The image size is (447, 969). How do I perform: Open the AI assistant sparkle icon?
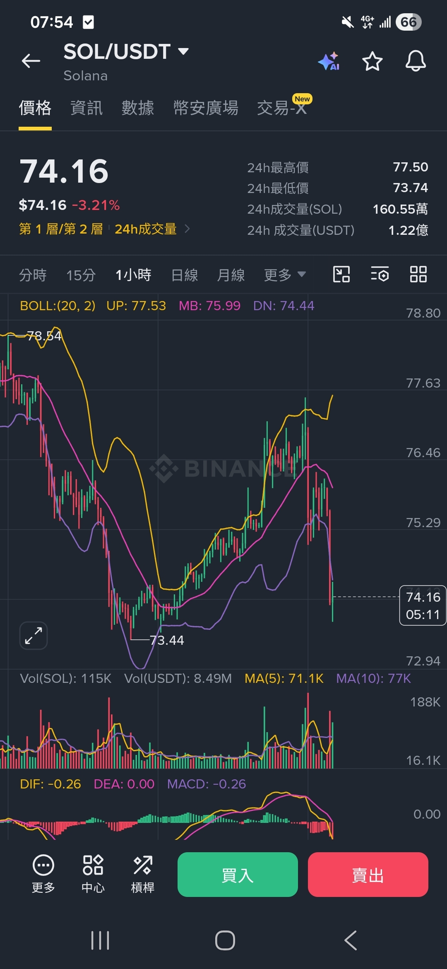point(329,61)
